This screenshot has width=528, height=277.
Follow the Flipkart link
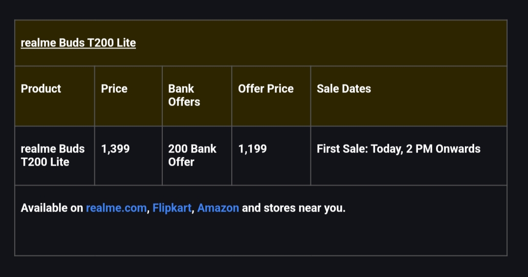[172, 208]
